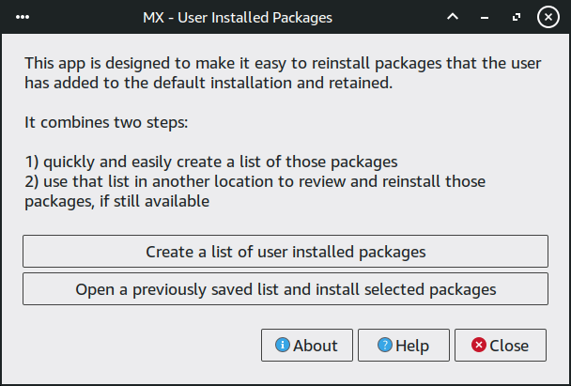Maximize the window using the square icon
Viewport: 571px width, 386px height.
pyautogui.click(x=517, y=17)
